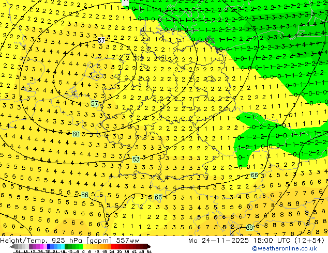This screenshot has width=328, height=253.
Task: Open the weatheronline.co.uk copyright link
Action: (285, 248)
